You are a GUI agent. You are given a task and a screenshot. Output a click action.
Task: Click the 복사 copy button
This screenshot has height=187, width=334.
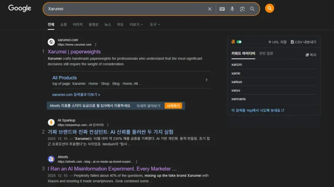click(311, 55)
